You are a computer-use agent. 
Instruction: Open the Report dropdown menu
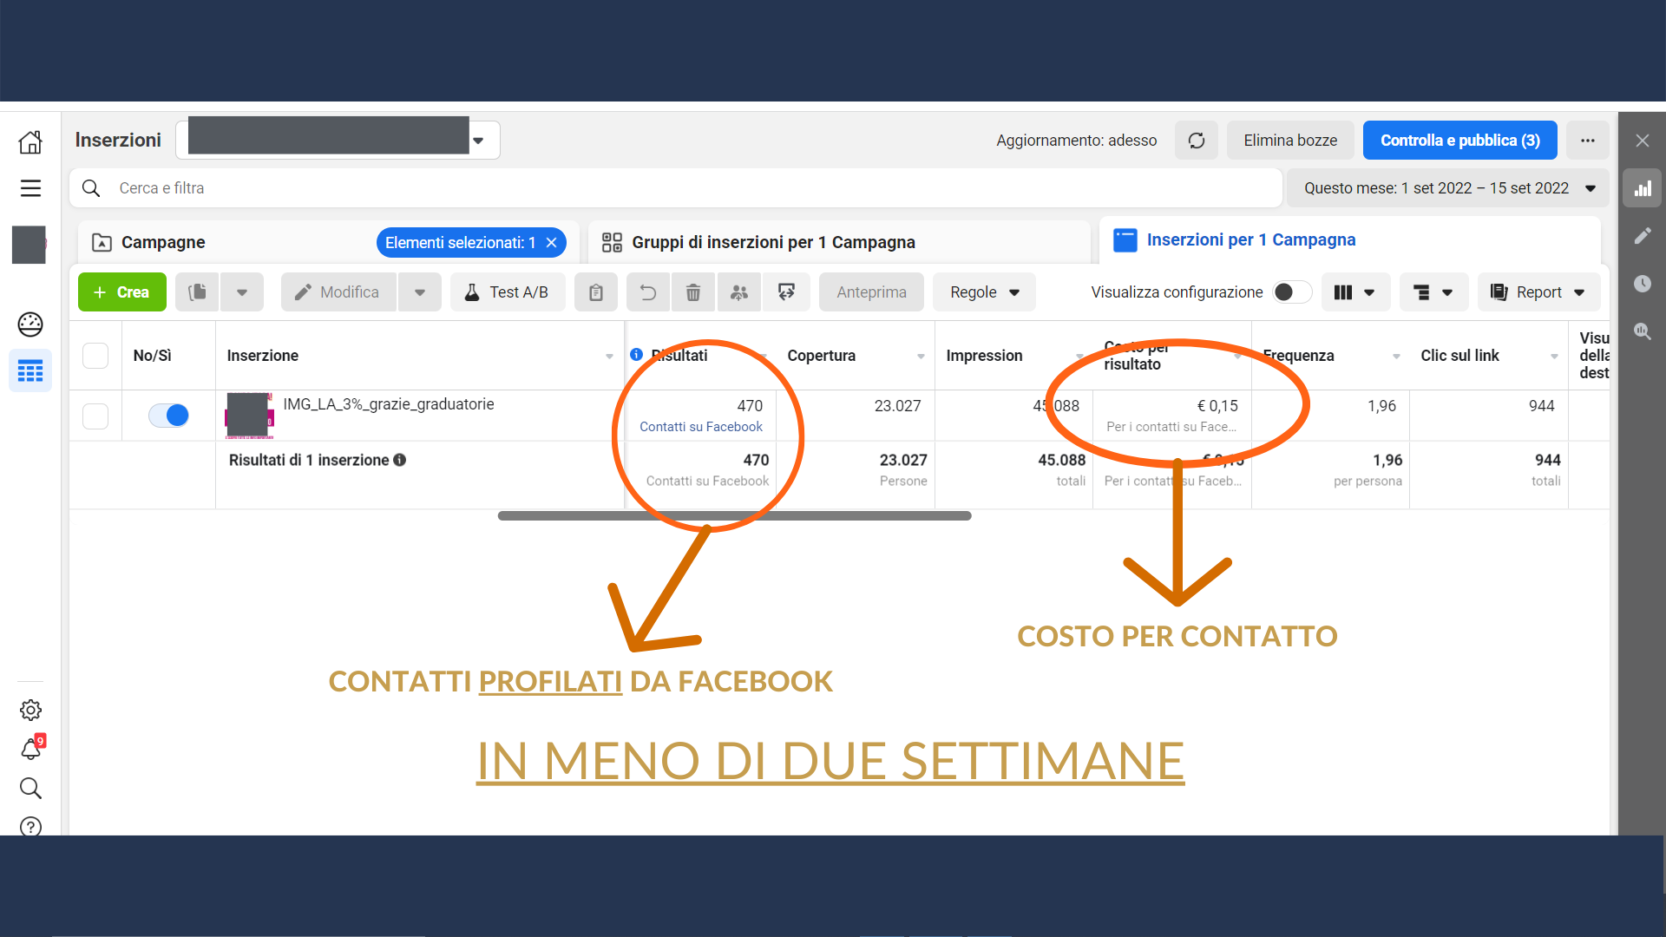(1538, 292)
